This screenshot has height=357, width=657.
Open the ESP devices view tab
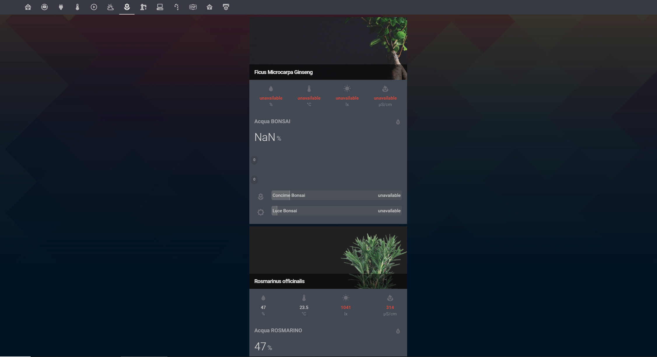tap(193, 7)
